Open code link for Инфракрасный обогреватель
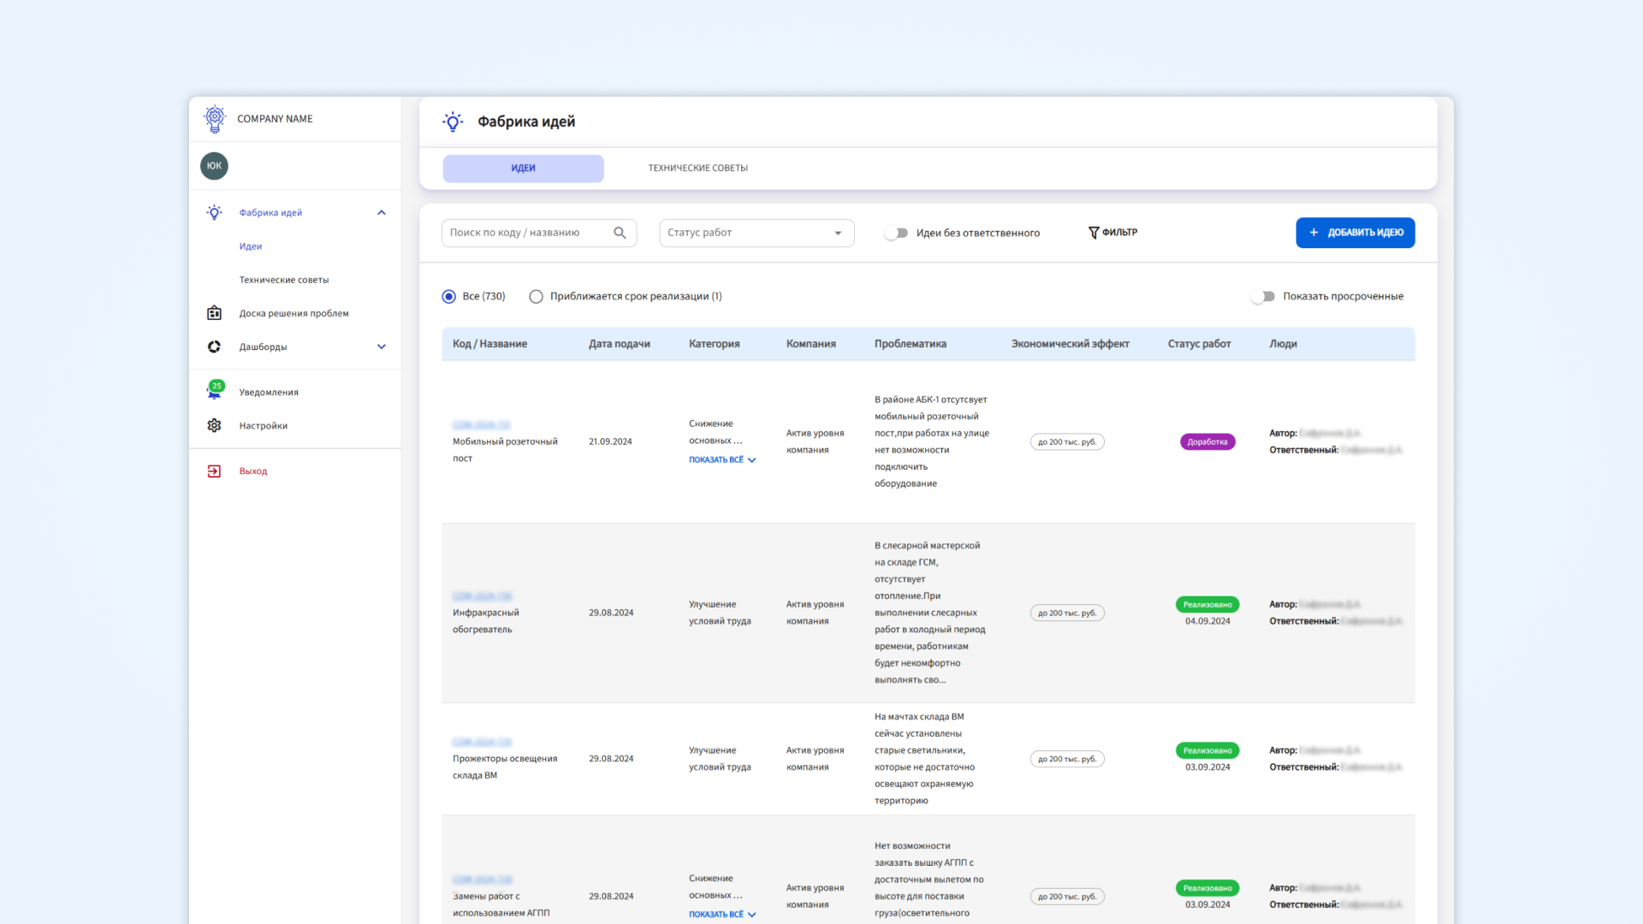 click(482, 595)
